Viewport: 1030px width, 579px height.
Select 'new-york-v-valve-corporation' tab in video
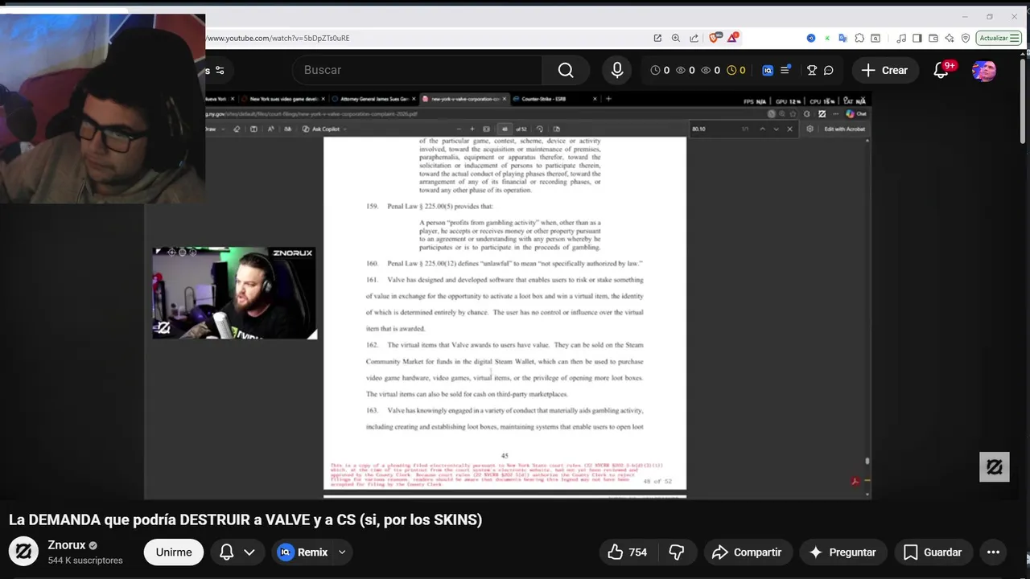point(464,99)
